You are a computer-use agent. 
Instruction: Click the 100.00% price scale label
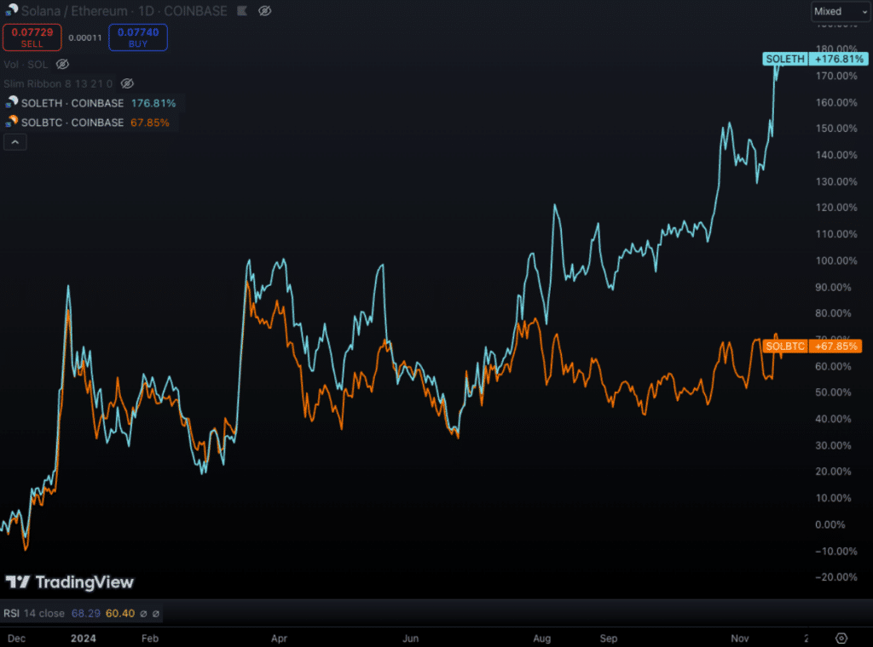coord(836,261)
